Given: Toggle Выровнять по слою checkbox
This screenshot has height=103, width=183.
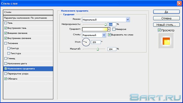Looking at the screenshot, I should tap(109, 35).
